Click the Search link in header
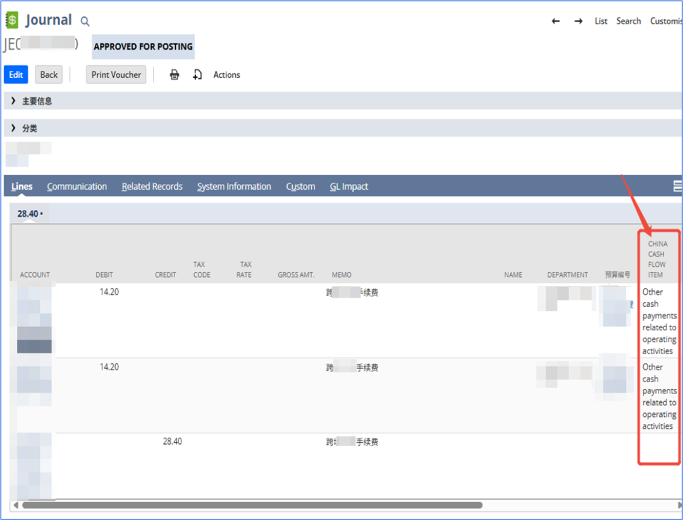Image resolution: width=683 pixels, height=520 pixels. tap(629, 22)
